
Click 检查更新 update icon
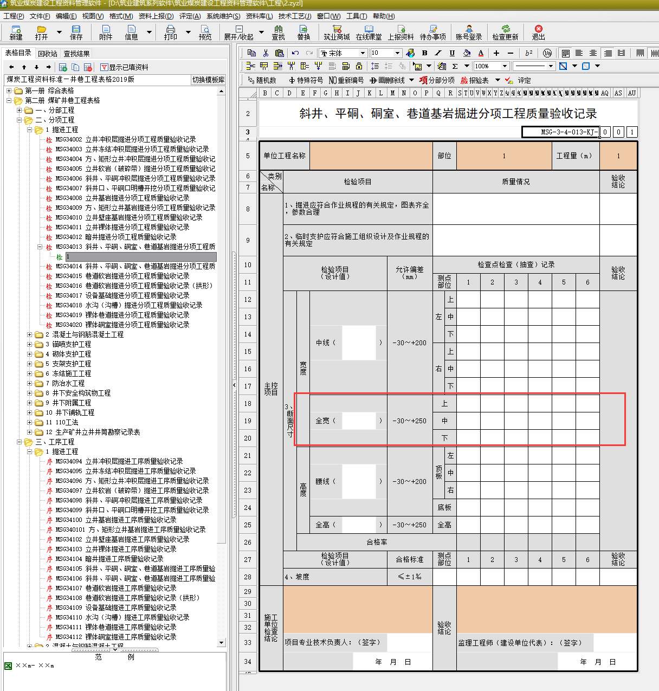pos(505,32)
